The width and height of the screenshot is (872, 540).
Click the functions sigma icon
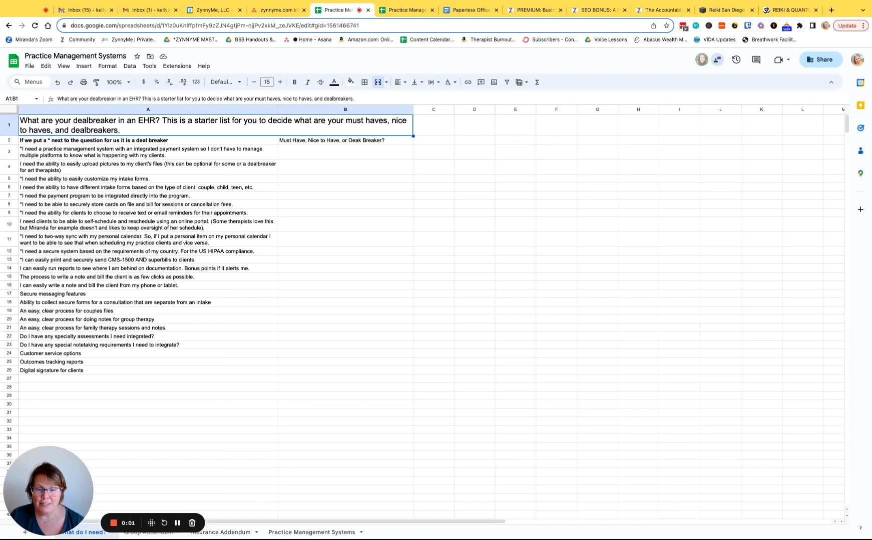537,82
